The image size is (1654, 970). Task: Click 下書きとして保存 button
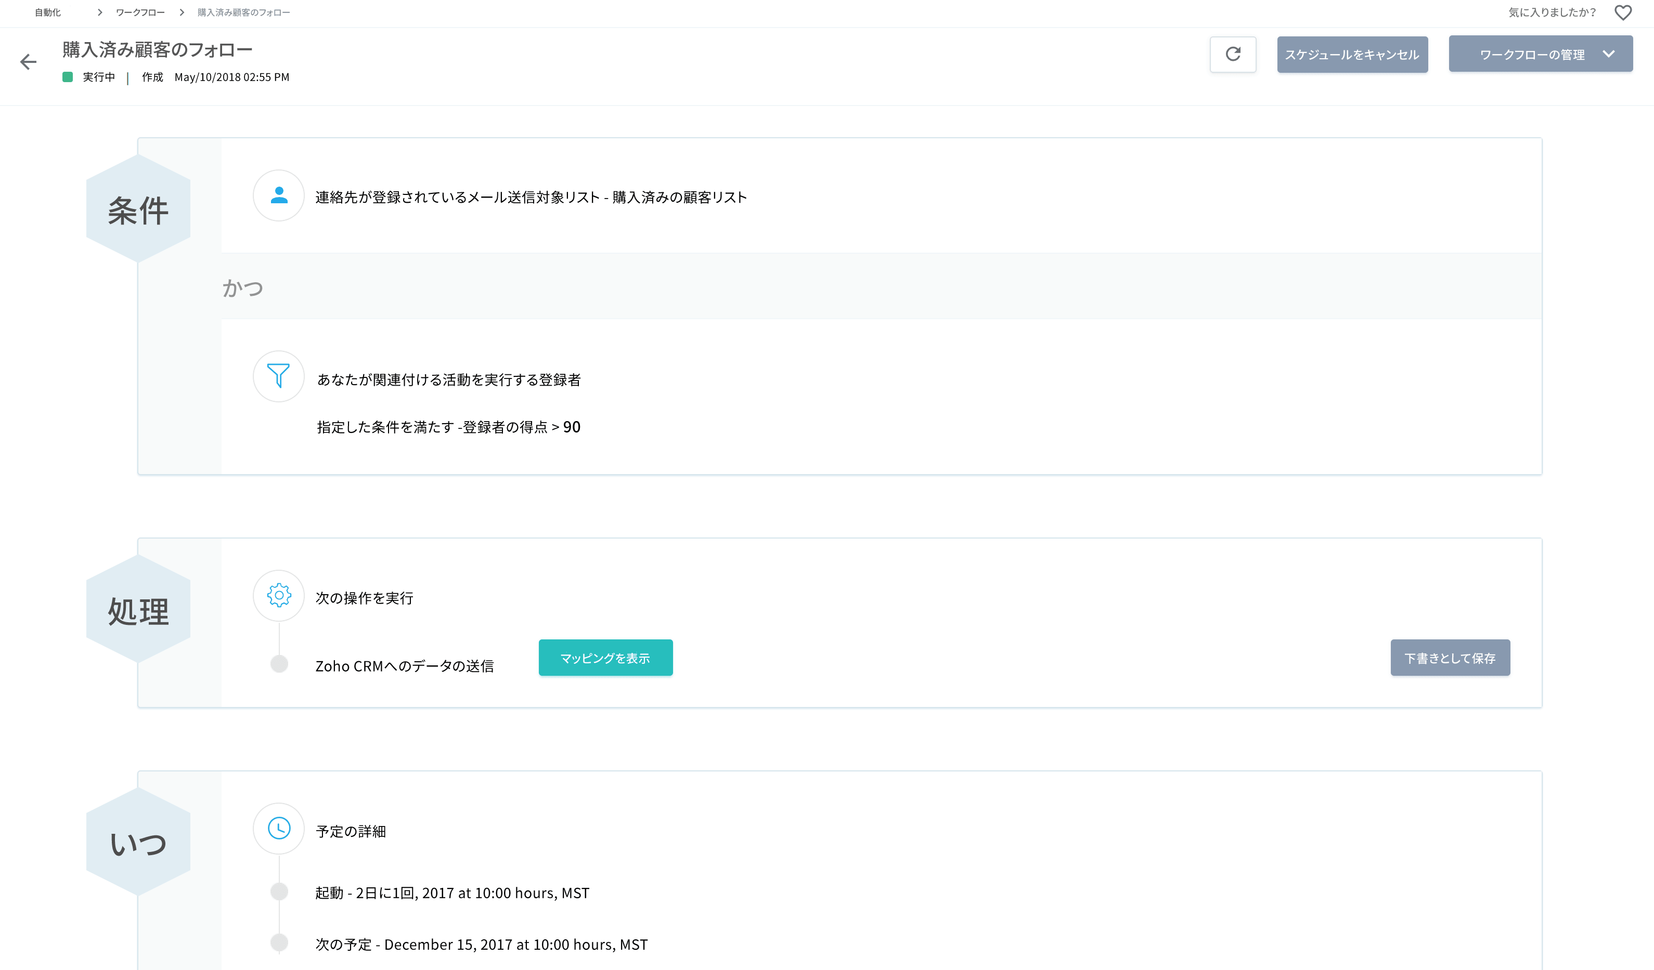tap(1450, 658)
